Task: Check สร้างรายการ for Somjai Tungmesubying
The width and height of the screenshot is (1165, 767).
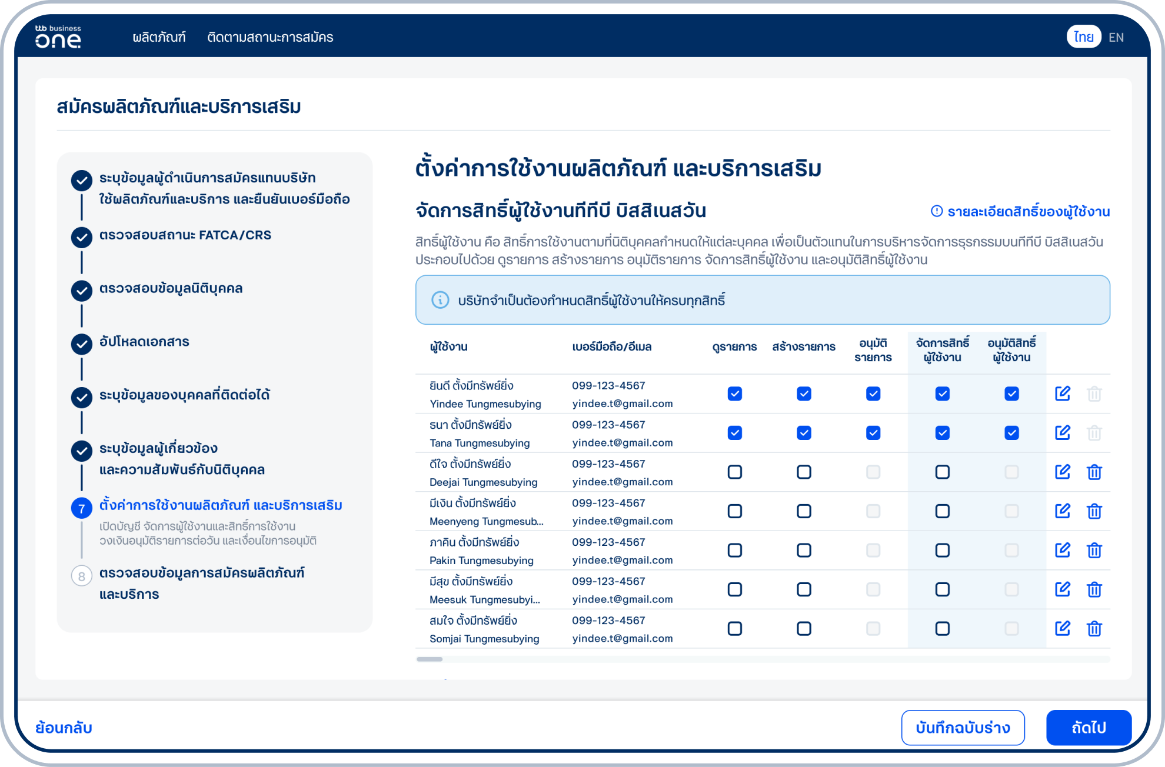Action: click(x=804, y=628)
